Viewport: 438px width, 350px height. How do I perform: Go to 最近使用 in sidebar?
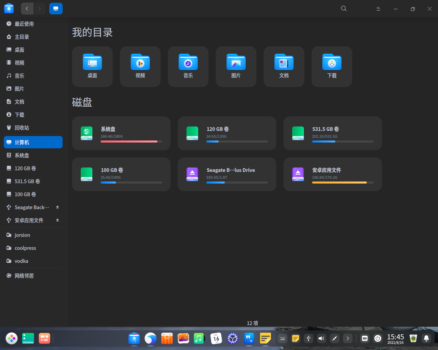pos(24,24)
